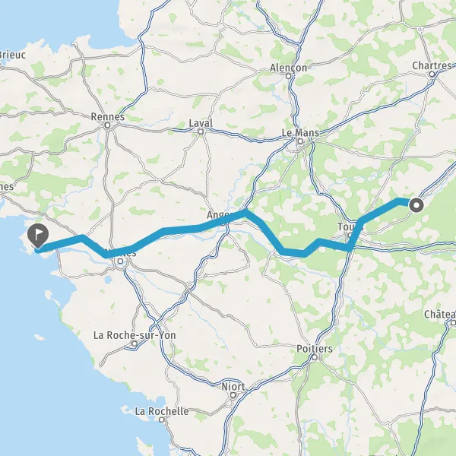Click the Chartres label text
Viewport: 456px width, 456px height.
tap(432, 65)
